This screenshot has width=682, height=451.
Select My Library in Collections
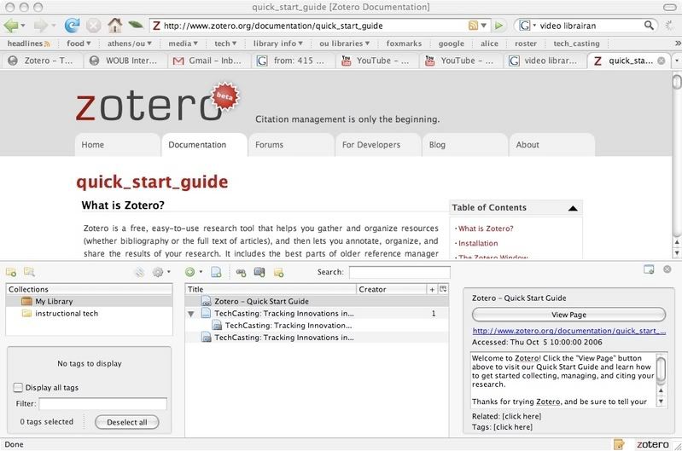click(x=89, y=301)
